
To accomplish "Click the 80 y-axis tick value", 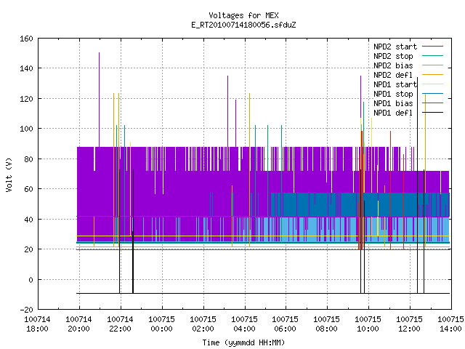I will (28, 159).
